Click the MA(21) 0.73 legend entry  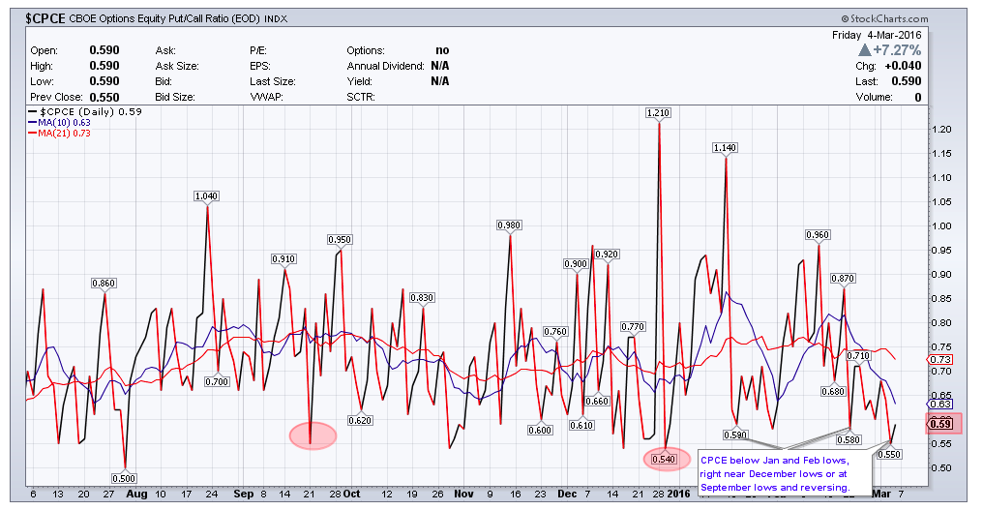click(59, 133)
